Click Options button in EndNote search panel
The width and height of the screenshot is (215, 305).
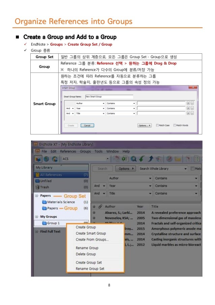click(126, 169)
